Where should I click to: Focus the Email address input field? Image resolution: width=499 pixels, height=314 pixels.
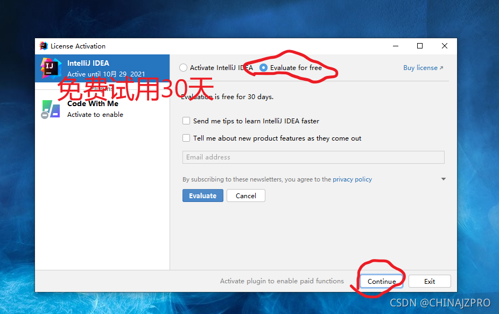[313, 157]
